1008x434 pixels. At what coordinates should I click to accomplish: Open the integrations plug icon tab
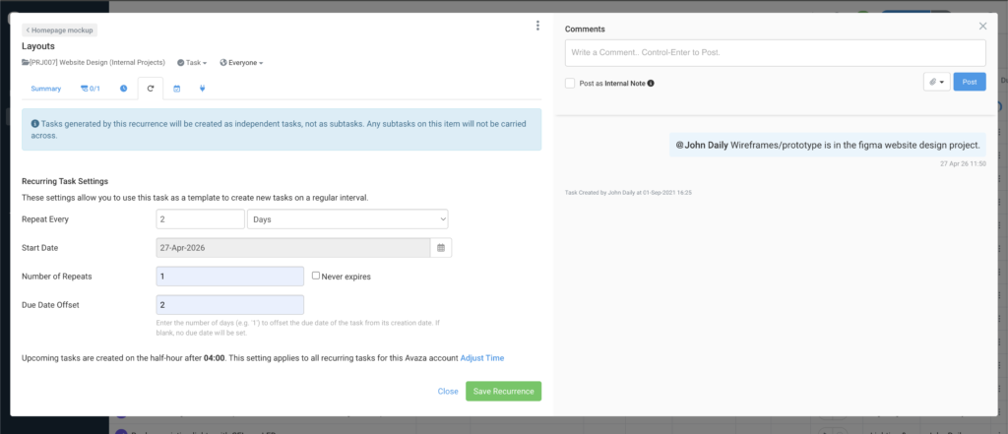(203, 89)
